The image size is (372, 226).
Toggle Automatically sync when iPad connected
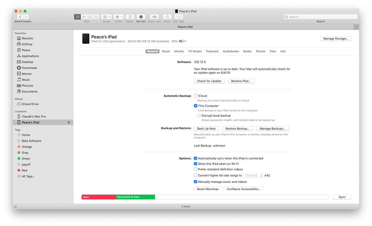coord(196,159)
